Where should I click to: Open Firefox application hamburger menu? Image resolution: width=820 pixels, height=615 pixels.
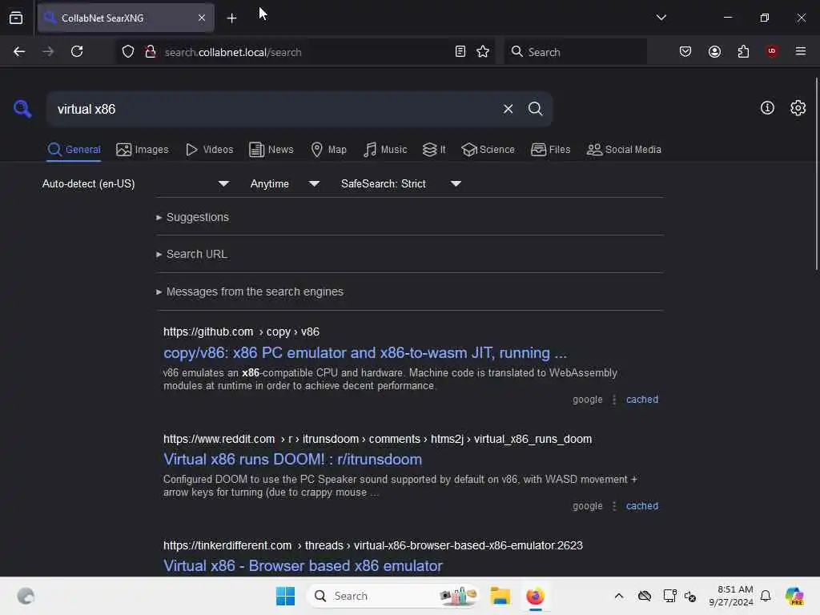click(x=800, y=51)
